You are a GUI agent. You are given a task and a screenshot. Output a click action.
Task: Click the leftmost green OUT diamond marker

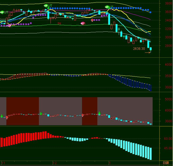pos(2,12)
